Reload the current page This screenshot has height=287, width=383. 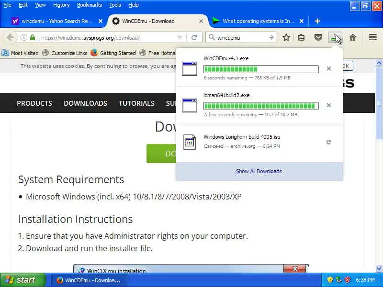[194, 38]
